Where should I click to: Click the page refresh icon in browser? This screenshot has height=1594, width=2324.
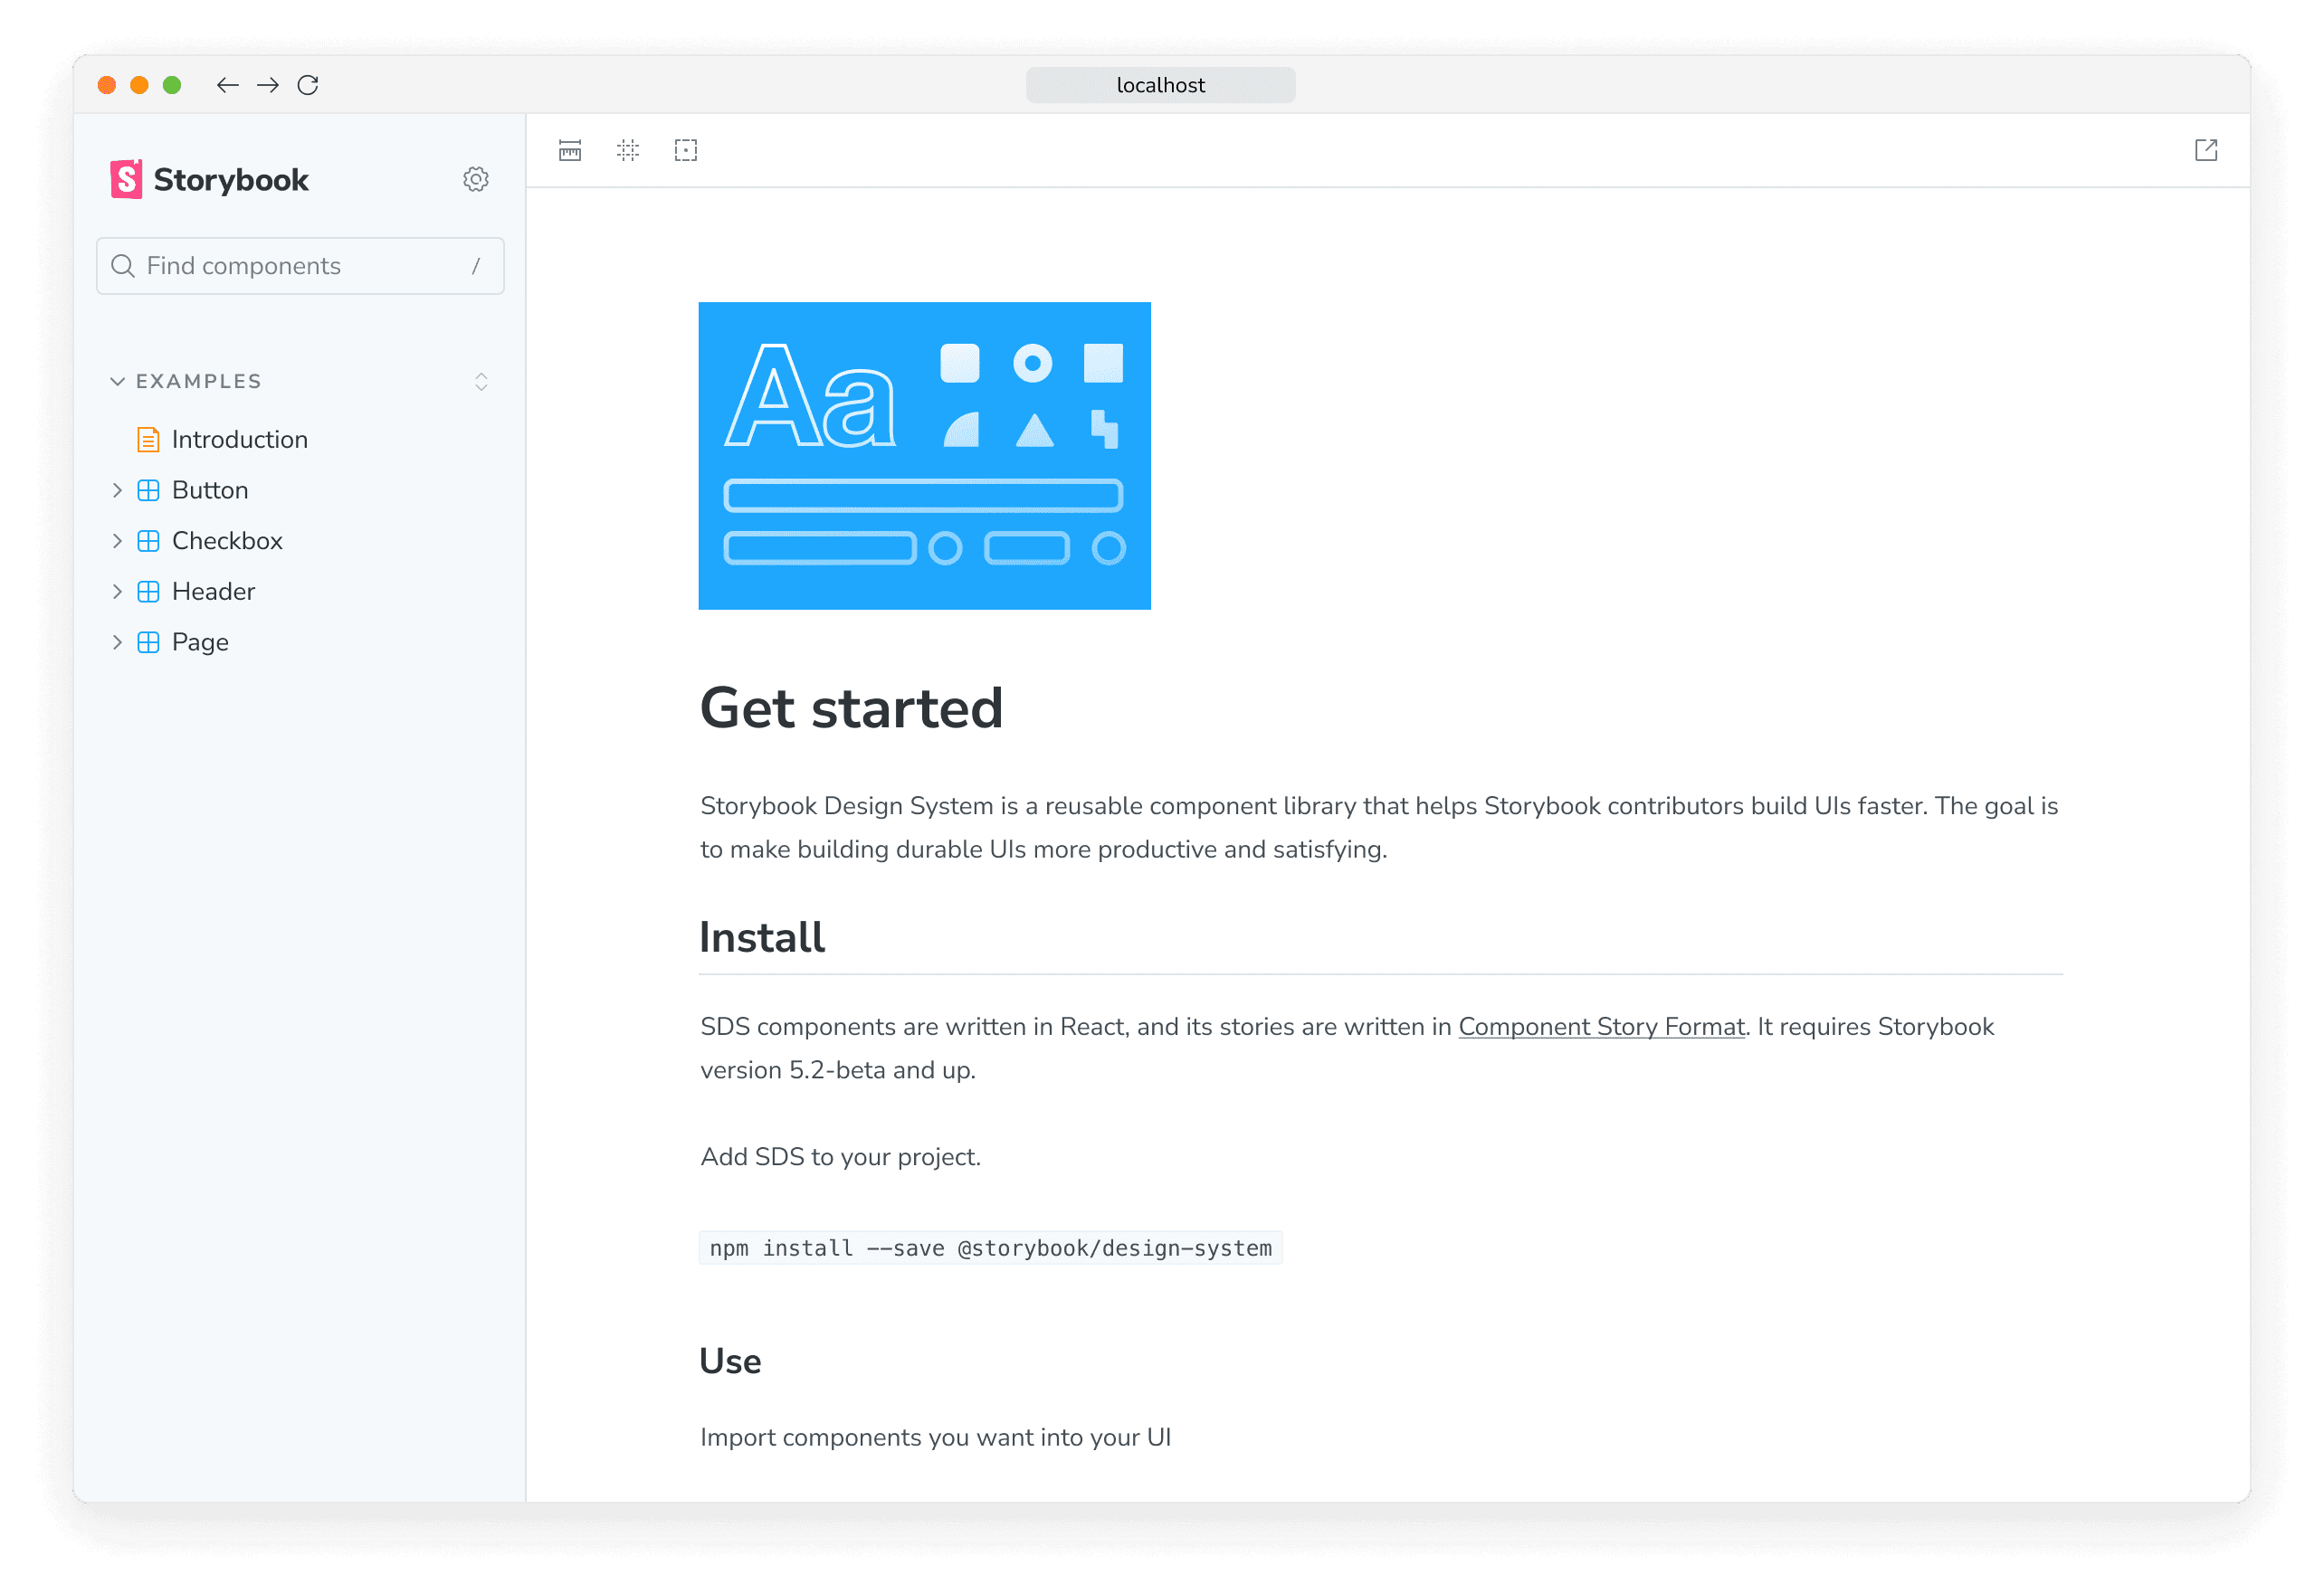pos(310,83)
